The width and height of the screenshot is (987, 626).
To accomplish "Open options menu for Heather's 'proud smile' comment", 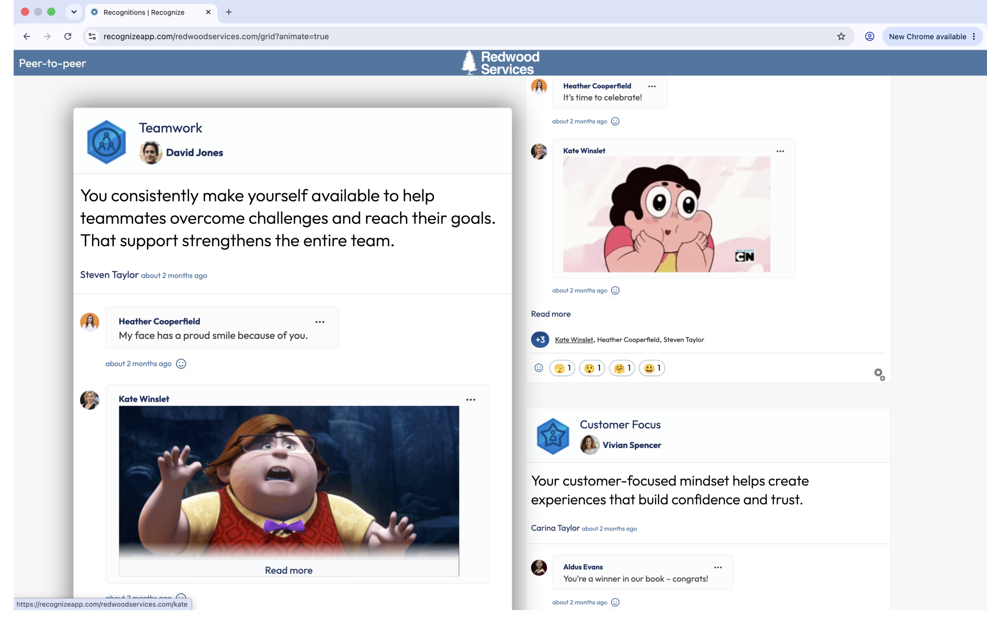I will tap(320, 322).
